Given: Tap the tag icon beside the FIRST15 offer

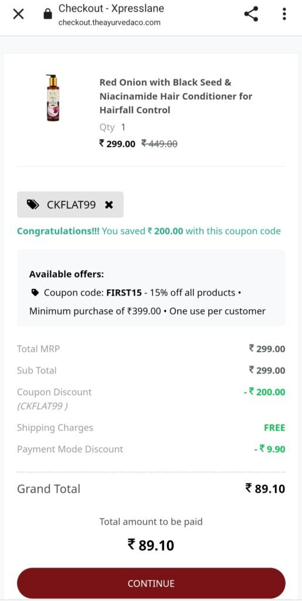Looking at the screenshot, I should tap(35, 293).
